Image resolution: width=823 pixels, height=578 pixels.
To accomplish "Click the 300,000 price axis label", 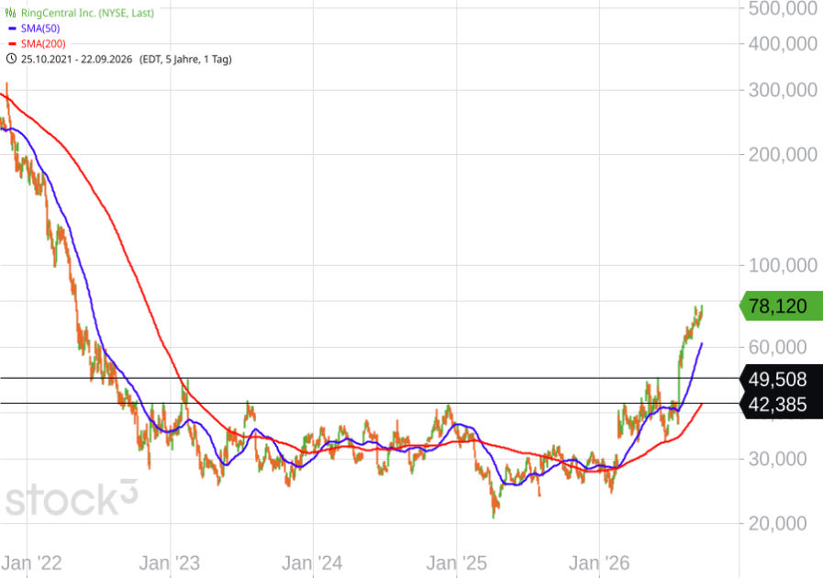I will [783, 90].
